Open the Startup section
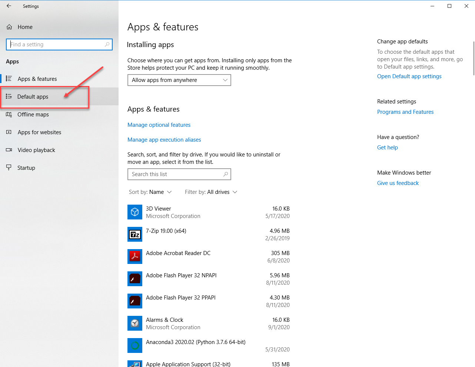Viewport: 475px width, 367px height. (x=59, y=168)
